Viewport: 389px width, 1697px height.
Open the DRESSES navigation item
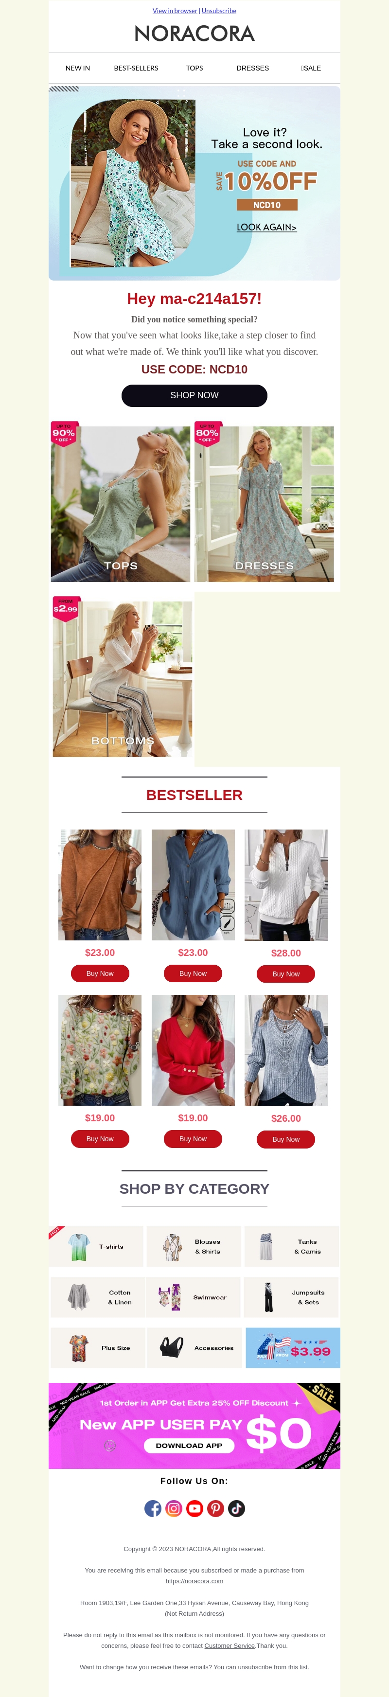(252, 68)
